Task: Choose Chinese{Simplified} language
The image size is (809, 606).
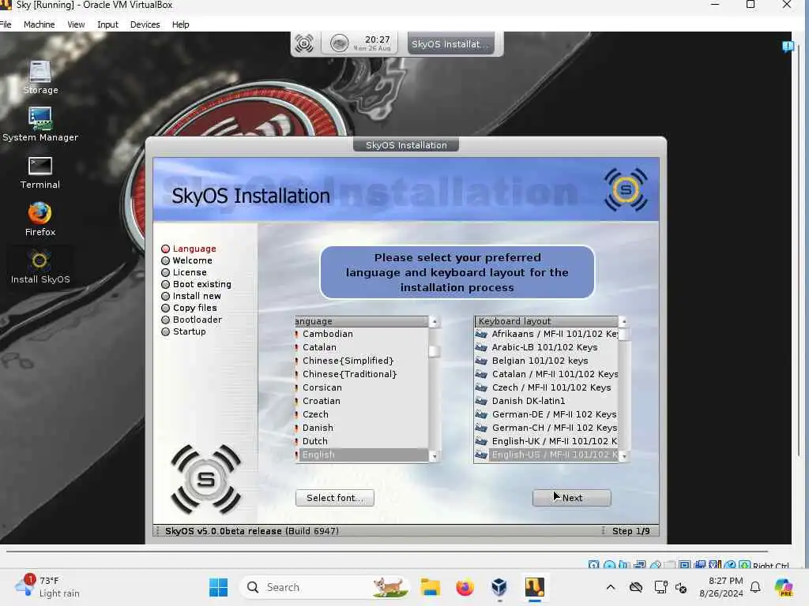Action: tap(362, 361)
